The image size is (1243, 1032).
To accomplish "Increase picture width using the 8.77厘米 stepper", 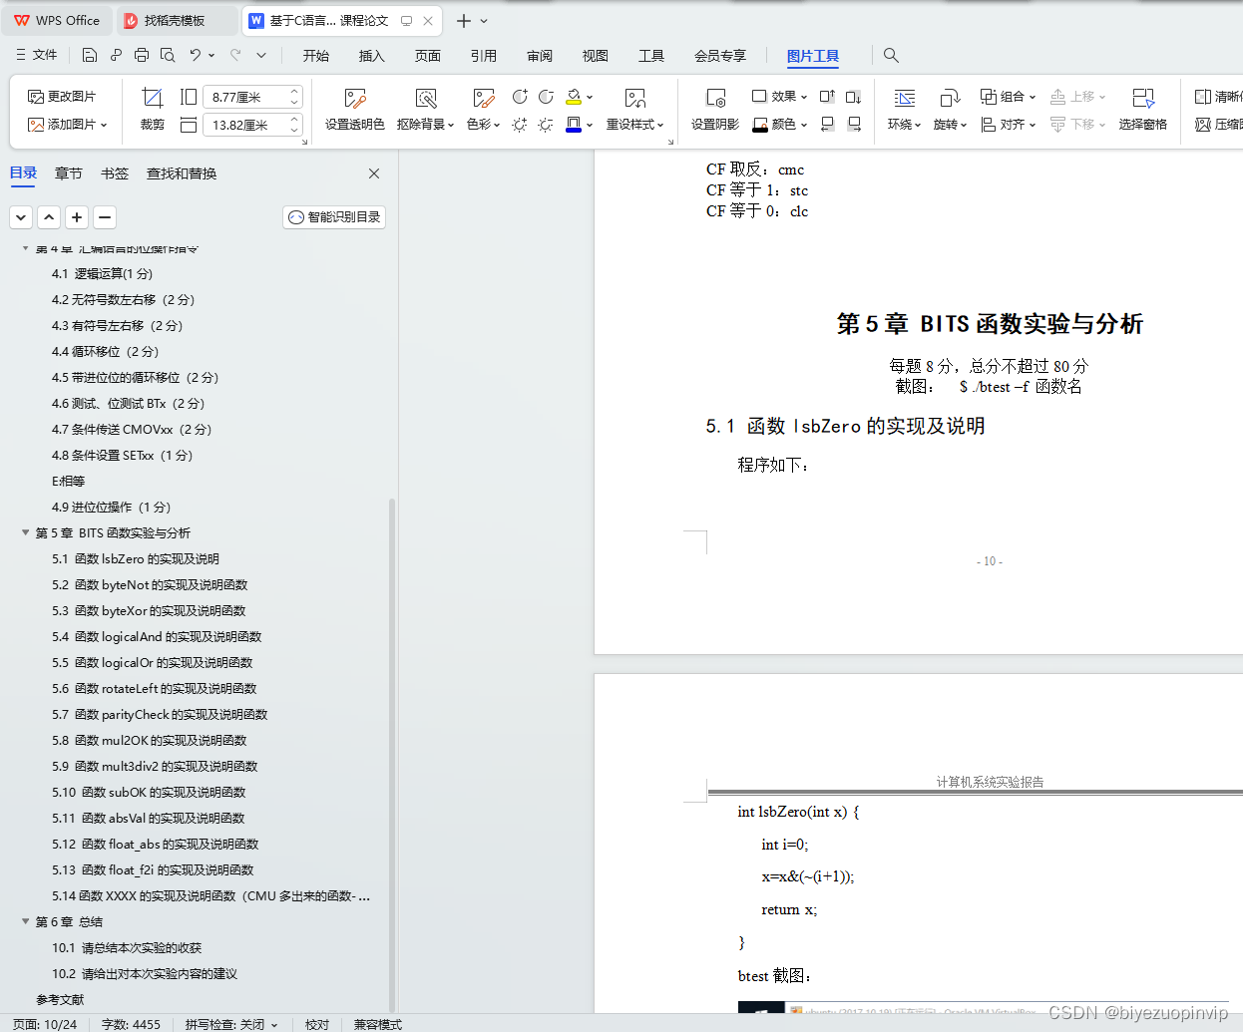I will [x=292, y=91].
